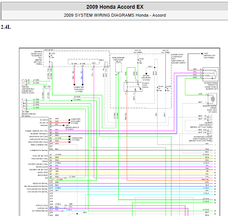This screenshot has width=228, height=216.
Task: Click the circled number 1 marker
Action: coord(49,87)
